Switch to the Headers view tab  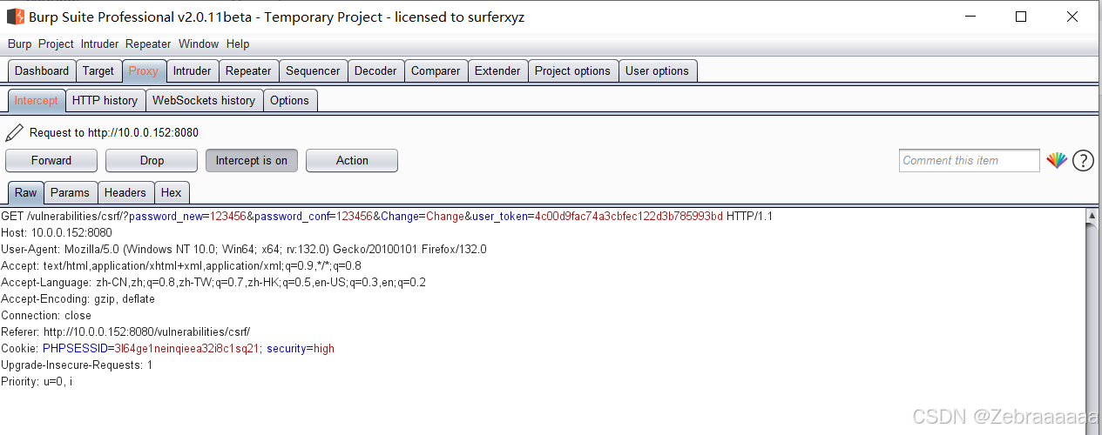(x=125, y=193)
